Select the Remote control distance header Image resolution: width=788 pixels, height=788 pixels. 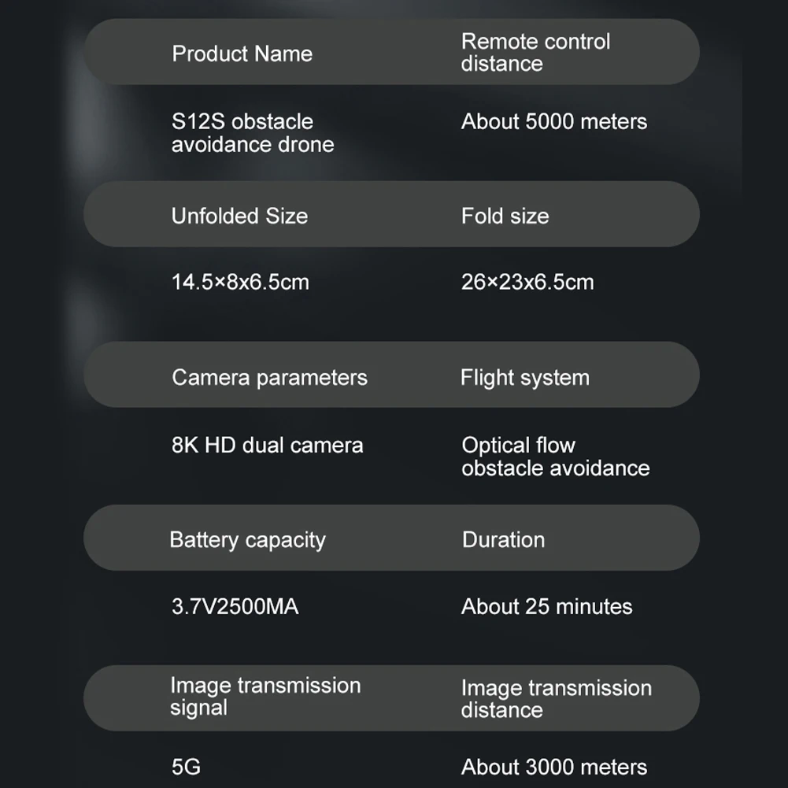point(535,52)
